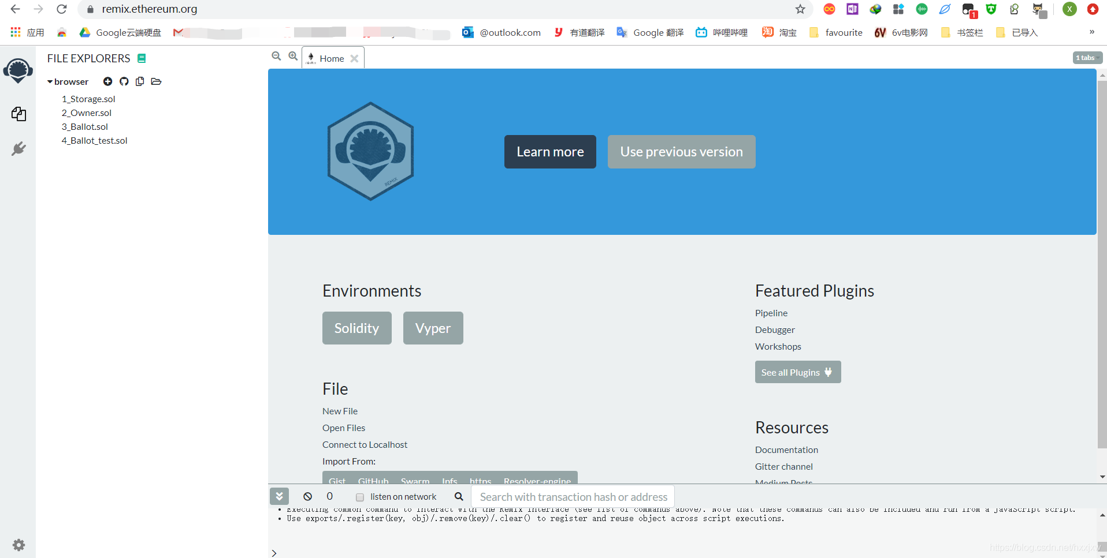
Task: Toggle terminal with double-chevron icon
Action: (x=279, y=496)
